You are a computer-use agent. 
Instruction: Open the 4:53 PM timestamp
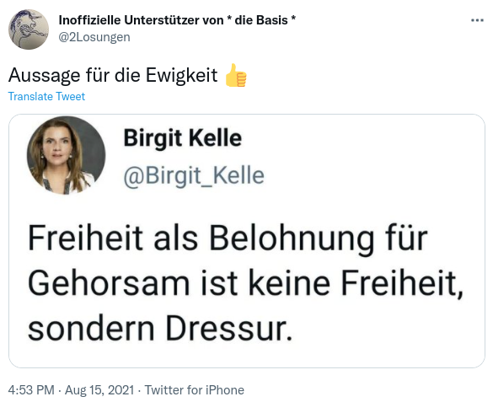tap(31, 390)
